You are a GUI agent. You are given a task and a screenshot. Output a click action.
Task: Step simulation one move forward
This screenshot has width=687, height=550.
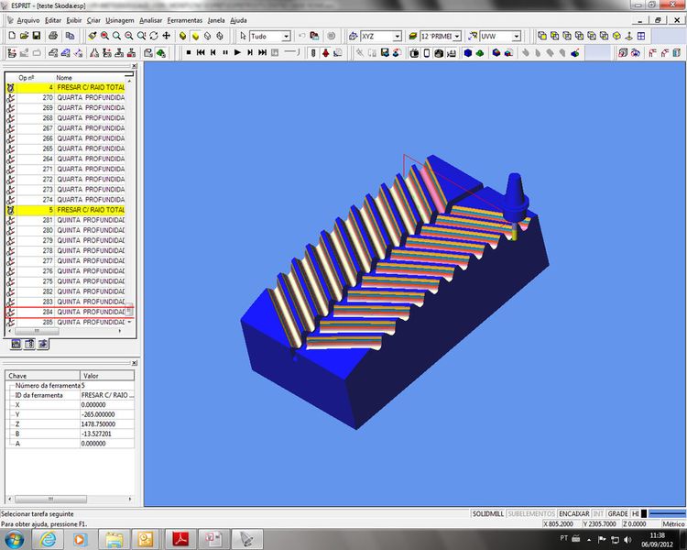250,52
